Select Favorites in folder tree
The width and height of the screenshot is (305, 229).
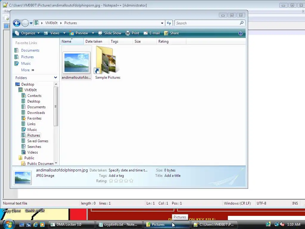coord(34,118)
